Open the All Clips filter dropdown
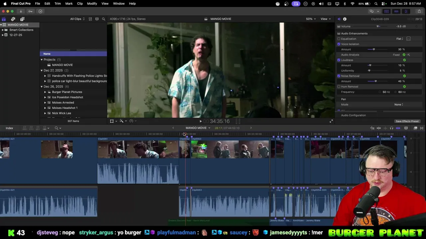 [77, 19]
